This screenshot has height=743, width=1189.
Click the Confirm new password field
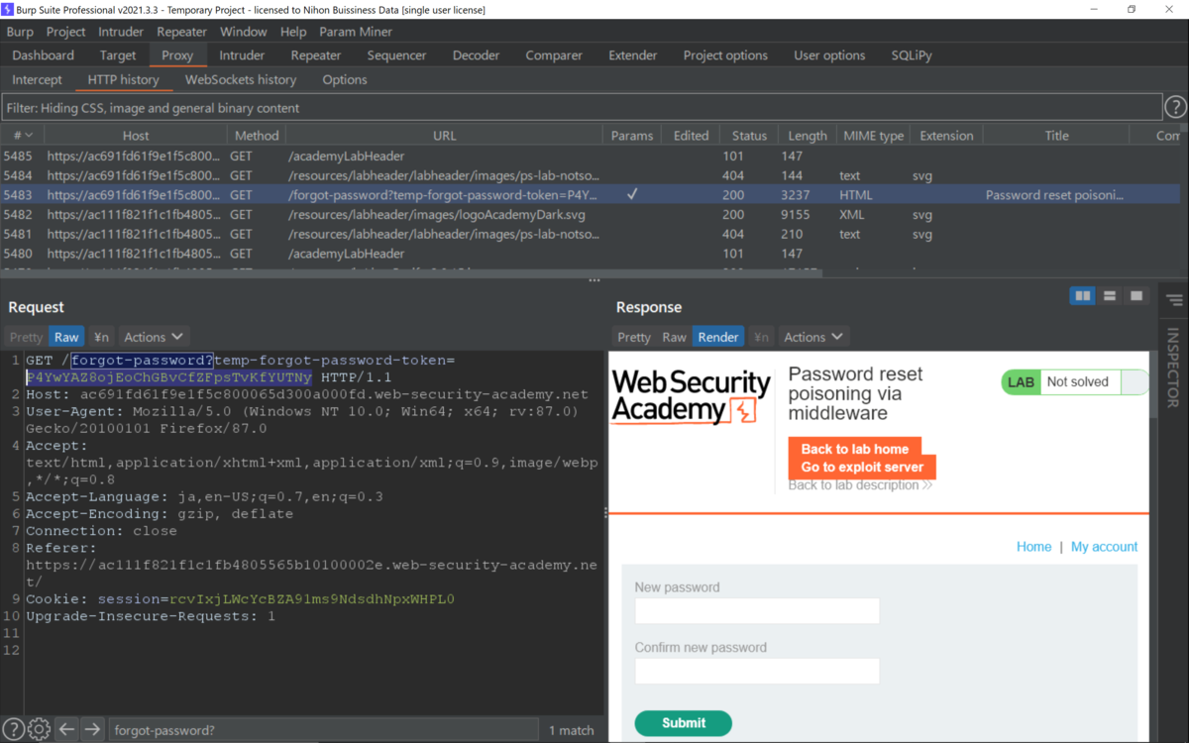tap(757, 672)
